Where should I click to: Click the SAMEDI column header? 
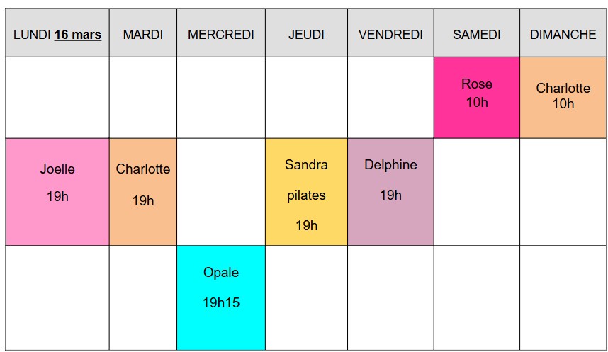tap(477, 33)
